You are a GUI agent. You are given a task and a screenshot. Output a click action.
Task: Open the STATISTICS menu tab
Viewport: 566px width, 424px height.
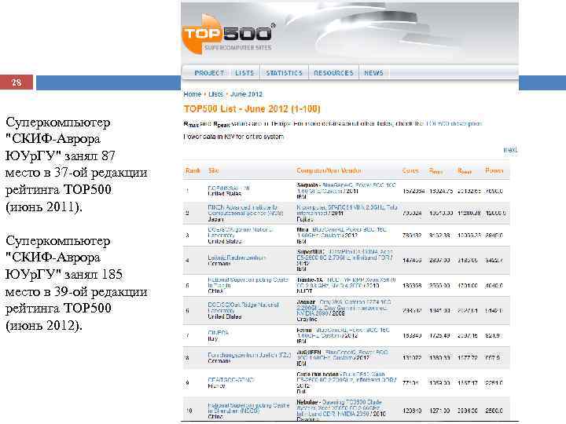point(284,73)
